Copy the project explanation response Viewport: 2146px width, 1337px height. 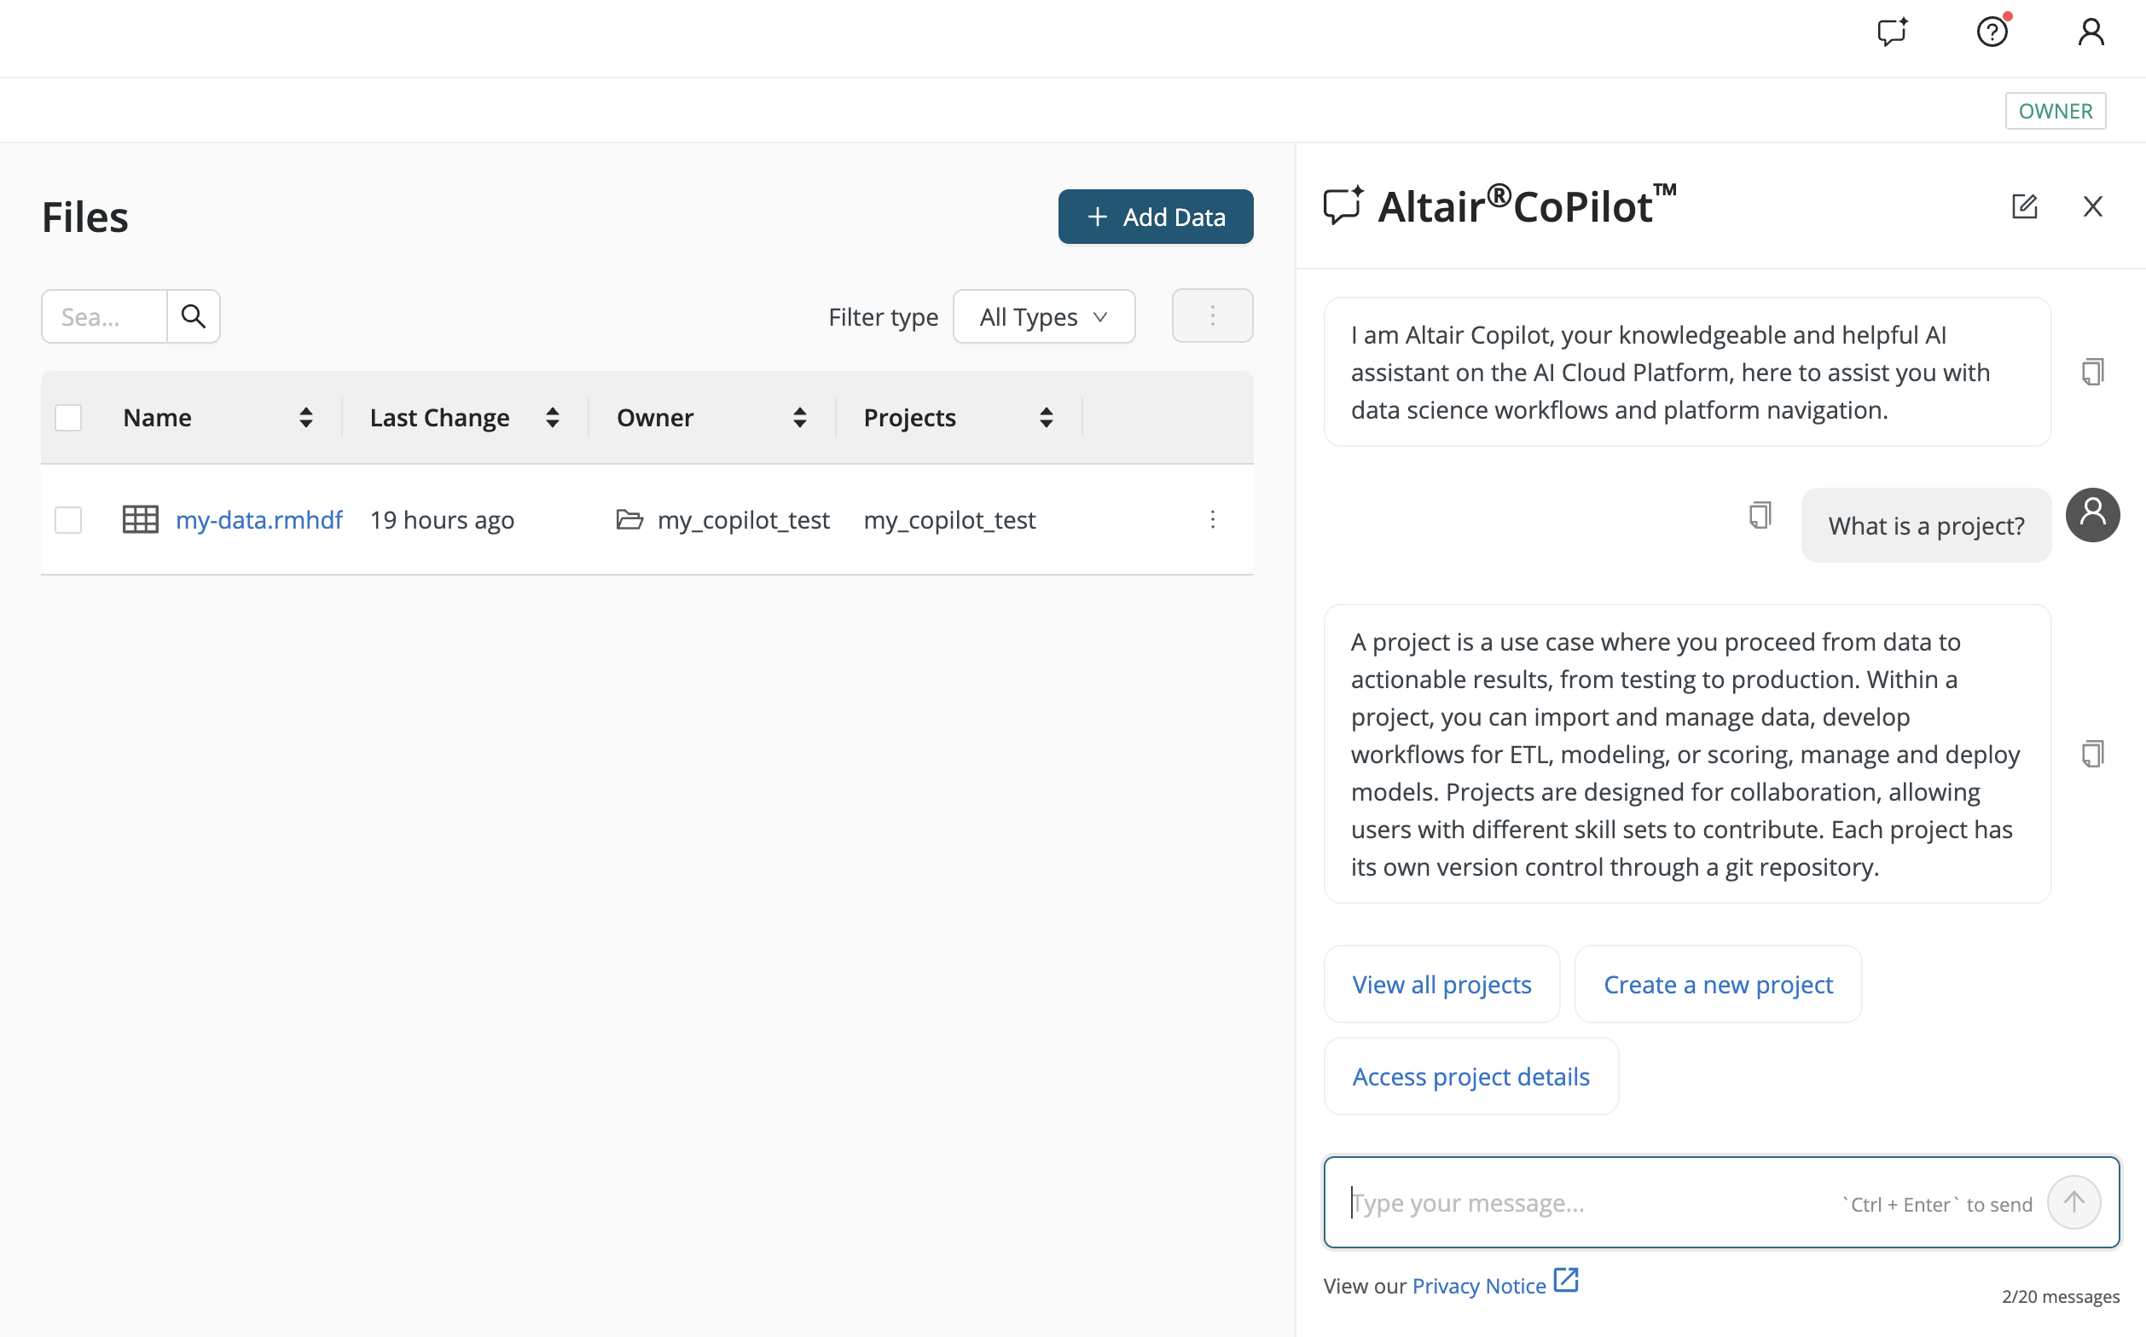[x=2093, y=754]
